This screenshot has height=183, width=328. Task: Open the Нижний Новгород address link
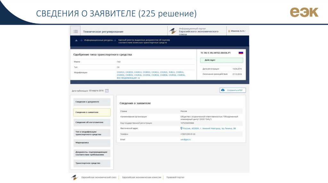[x=209, y=128]
